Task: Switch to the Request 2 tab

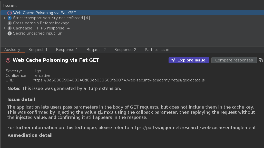Action: 96,50
